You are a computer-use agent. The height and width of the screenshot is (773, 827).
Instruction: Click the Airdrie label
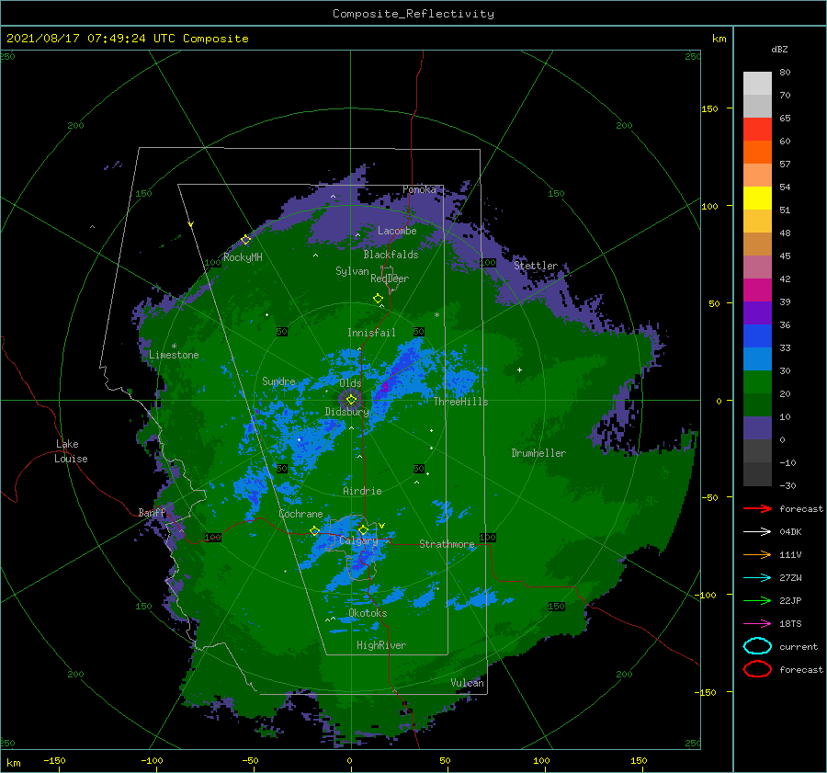coord(362,491)
